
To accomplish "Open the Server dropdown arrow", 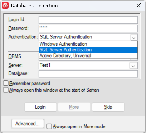I will coord(133,66).
